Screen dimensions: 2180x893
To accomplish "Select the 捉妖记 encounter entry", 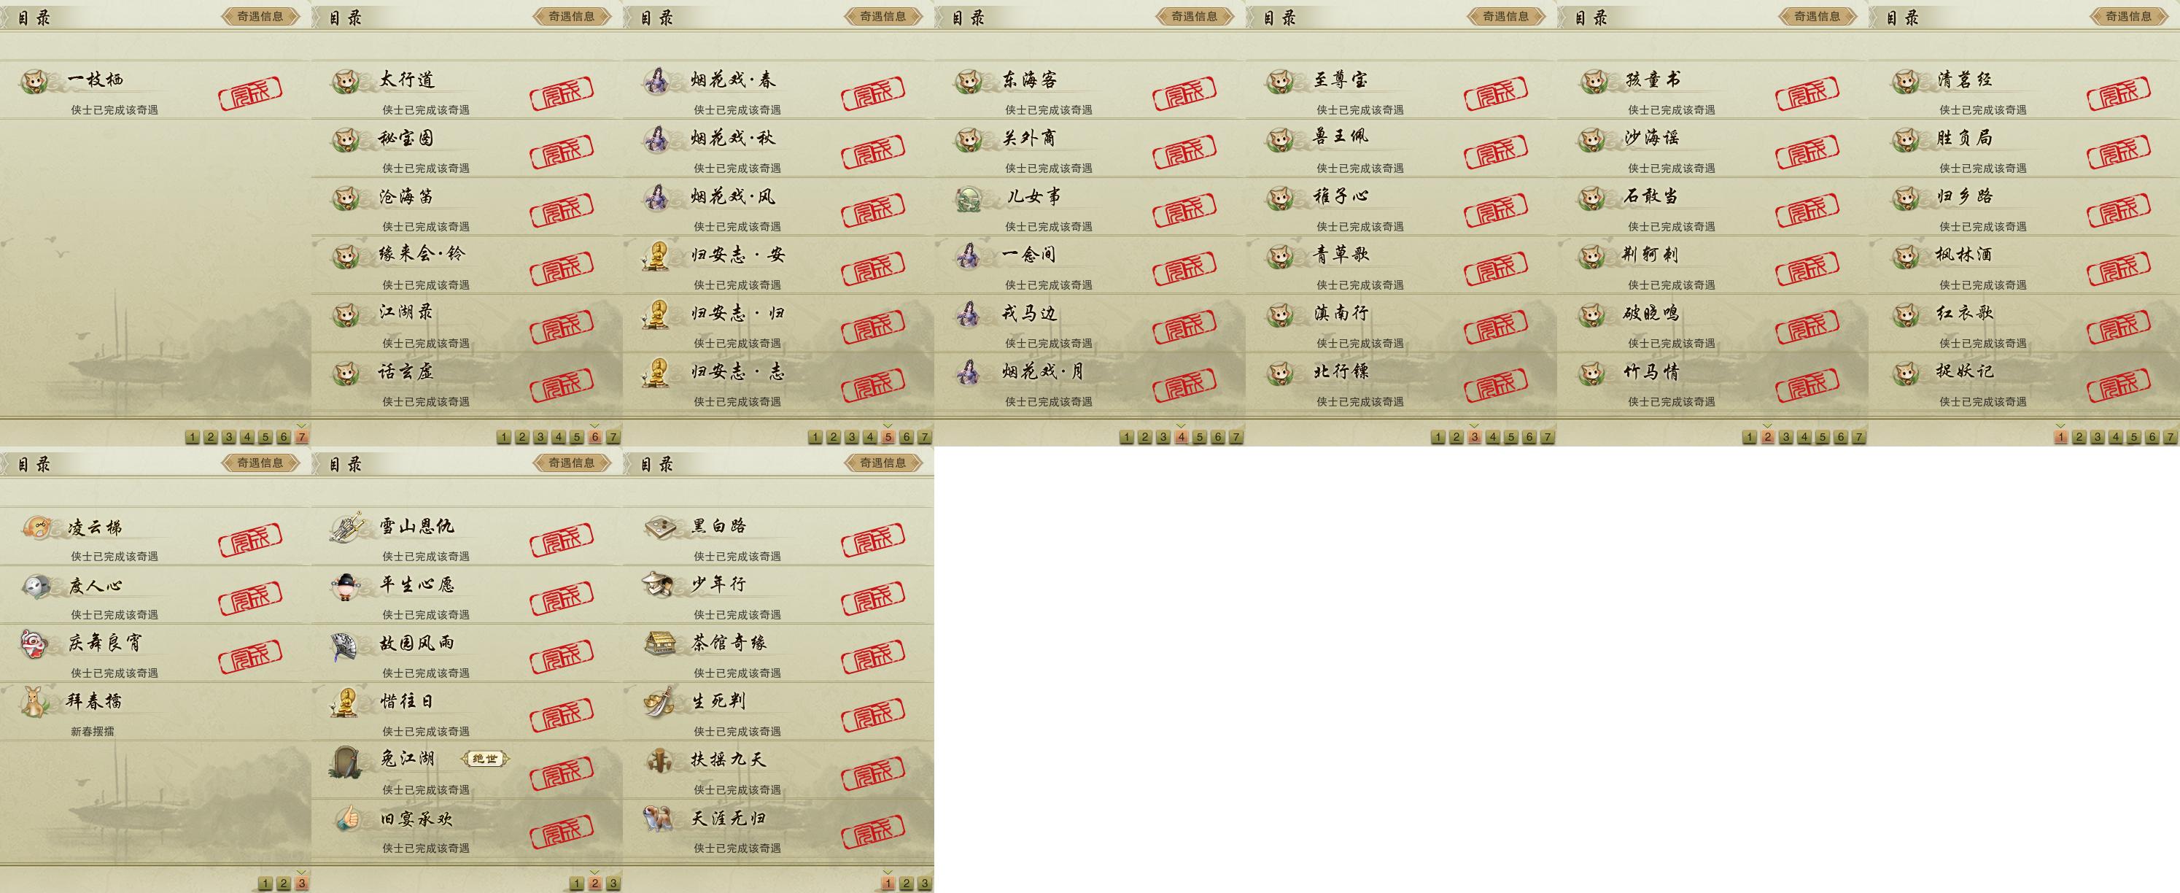I will pyautogui.click(x=2025, y=382).
